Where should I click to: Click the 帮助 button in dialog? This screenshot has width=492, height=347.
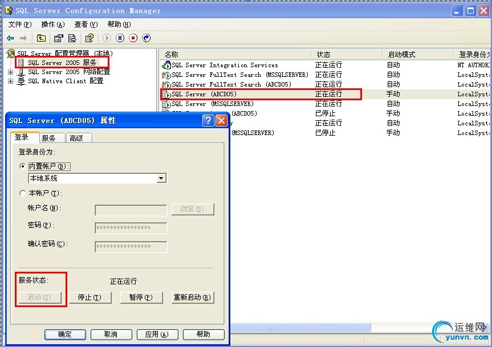204,334
